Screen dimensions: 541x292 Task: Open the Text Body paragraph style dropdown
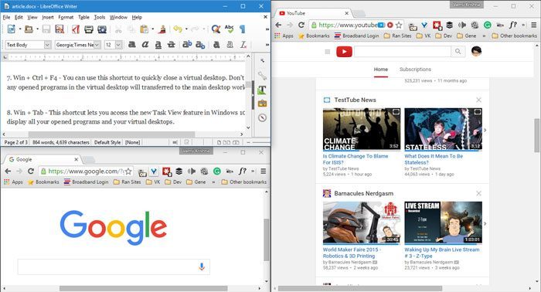coord(48,45)
